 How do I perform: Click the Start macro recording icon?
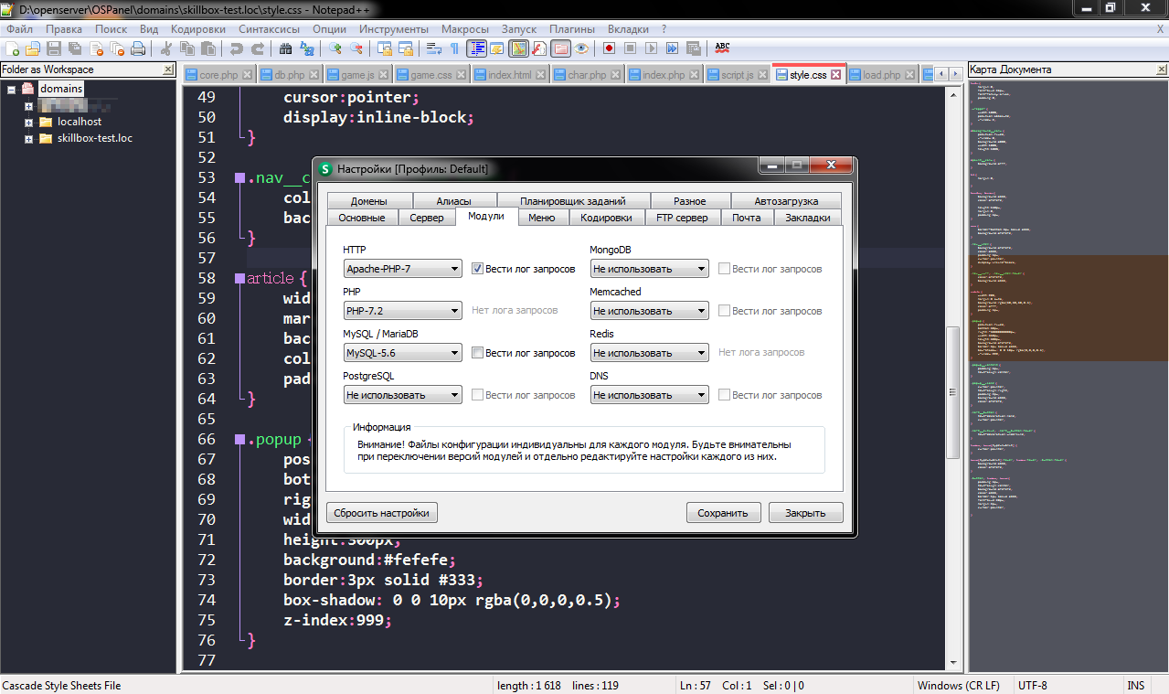click(x=609, y=48)
